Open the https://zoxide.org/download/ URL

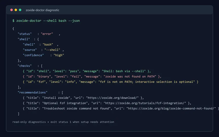point(112,98)
